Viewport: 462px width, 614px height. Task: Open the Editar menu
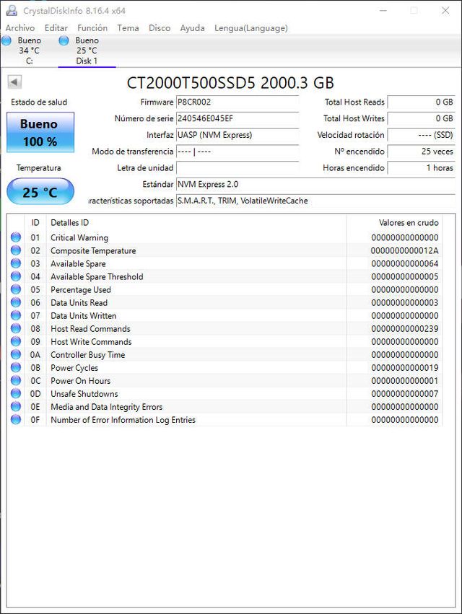(x=56, y=28)
